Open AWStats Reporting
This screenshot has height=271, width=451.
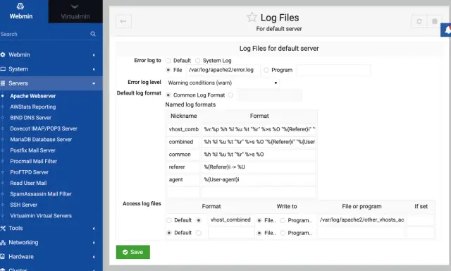pyautogui.click(x=33, y=107)
